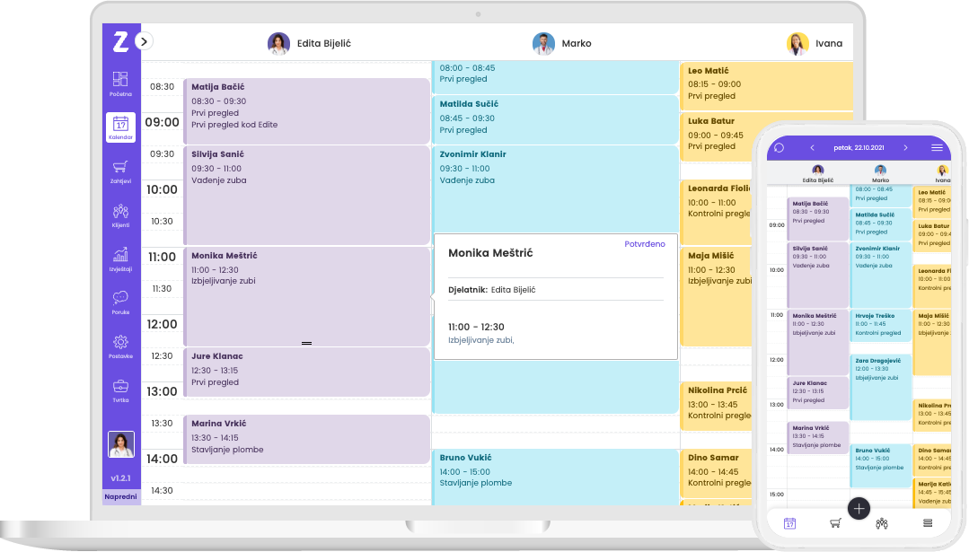Tap the plus button on the phone screen

[x=859, y=509]
